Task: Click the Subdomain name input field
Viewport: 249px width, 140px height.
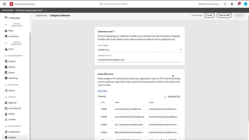Action: [139, 60]
